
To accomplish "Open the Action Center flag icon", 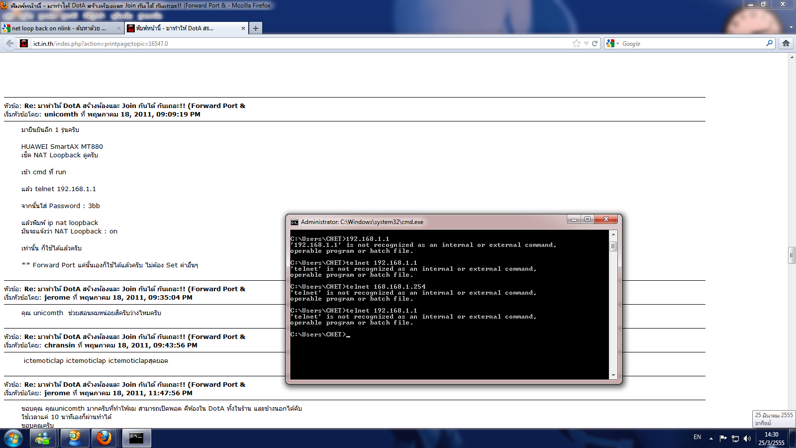I will (723, 439).
